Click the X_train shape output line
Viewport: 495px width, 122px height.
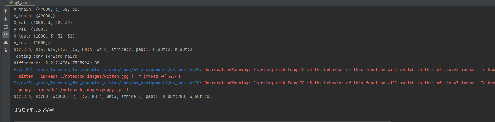click(46, 9)
